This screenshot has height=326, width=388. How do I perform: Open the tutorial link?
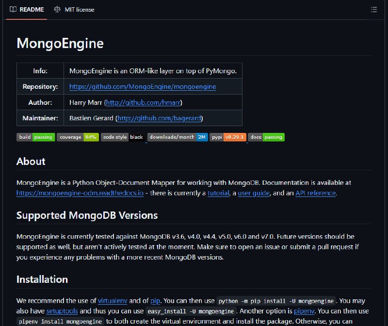coord(219,193)
